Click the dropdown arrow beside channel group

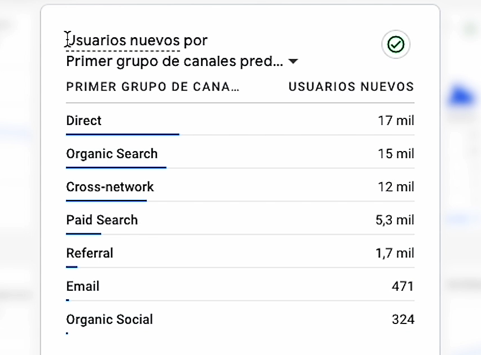[x=293, y=61]
